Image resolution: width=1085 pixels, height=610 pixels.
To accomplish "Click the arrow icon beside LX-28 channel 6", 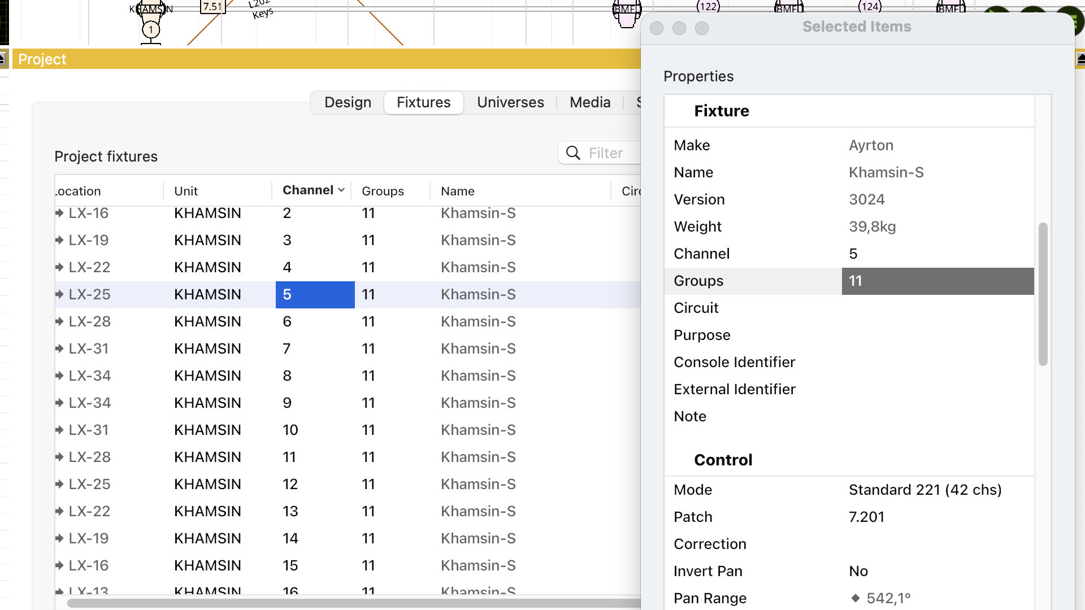I will [x=59, y=321].
